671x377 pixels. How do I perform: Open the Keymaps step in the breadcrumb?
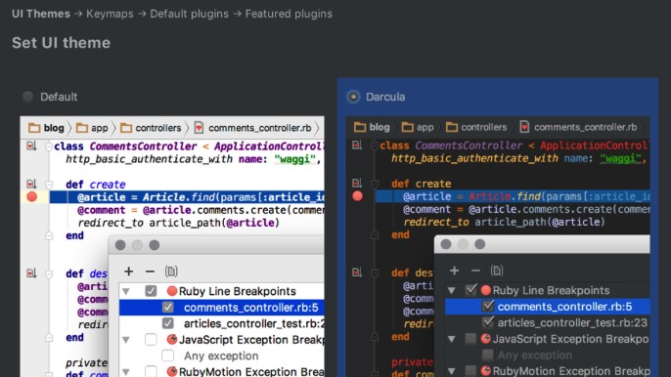pyautogui.click(x=110, y=14)
